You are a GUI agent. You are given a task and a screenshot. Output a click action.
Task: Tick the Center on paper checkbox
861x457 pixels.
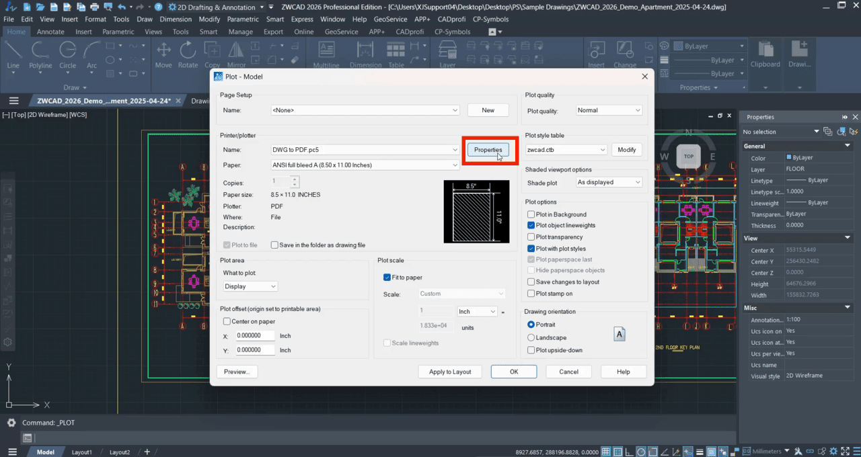227,321
